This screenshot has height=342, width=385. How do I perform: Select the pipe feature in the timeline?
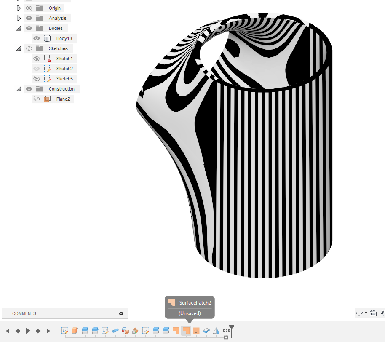pos(115,331)
